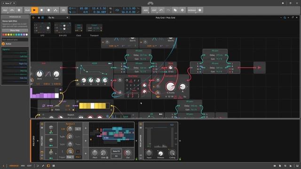Clear the module browser search field
The height and width of the screenshot is (169, 301).
pos(67,18)
